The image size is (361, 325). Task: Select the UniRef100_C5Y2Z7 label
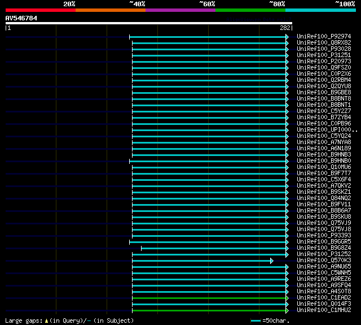[x=324, y=111]
